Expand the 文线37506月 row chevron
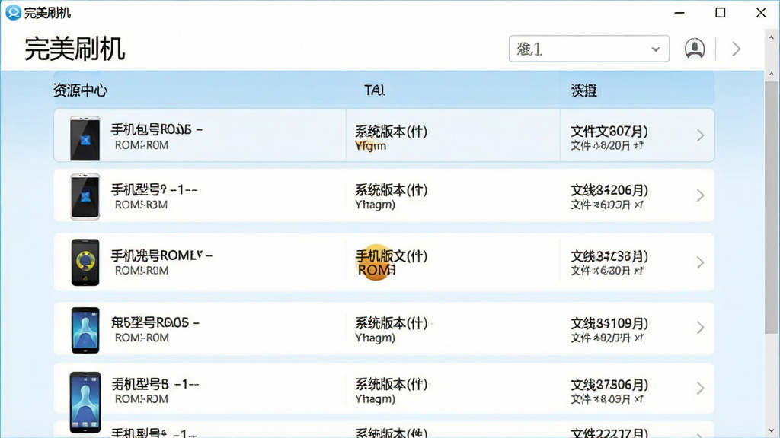Image resolution: width=780 pixels, height=438 pixels. click(700, 388)
